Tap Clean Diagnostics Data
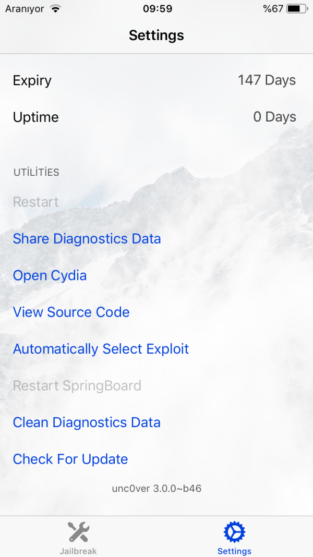313x557 pixels. tap(87, 422)
